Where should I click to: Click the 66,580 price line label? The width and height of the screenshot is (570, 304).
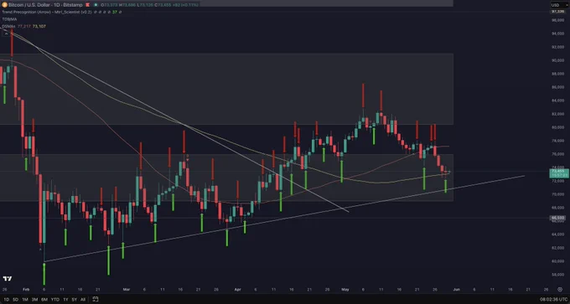557,218
